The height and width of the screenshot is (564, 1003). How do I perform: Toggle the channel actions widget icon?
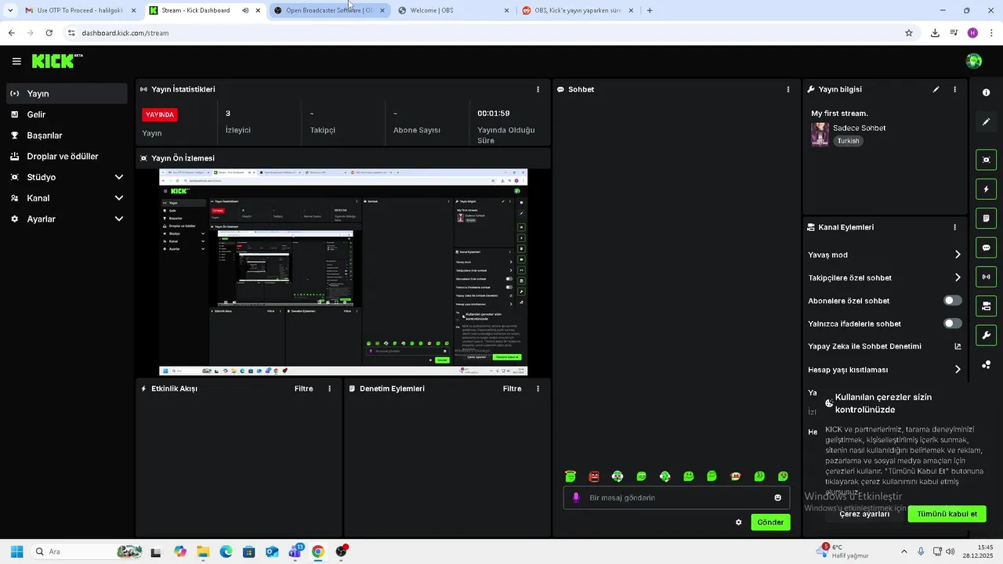pyautogui.click(x=986, y=305)
